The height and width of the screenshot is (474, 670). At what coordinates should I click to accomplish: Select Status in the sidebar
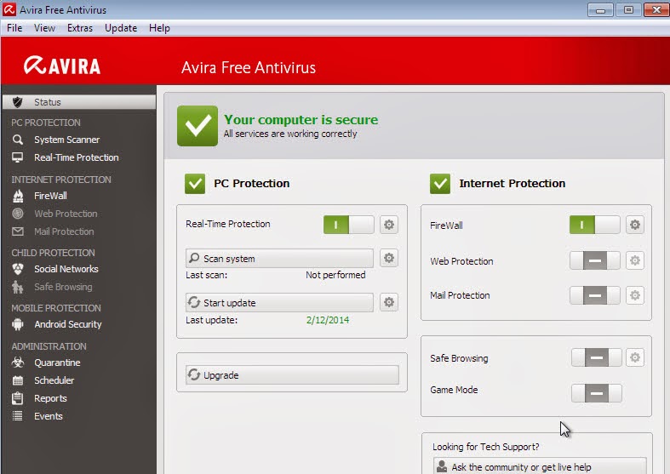pos(79,102)
